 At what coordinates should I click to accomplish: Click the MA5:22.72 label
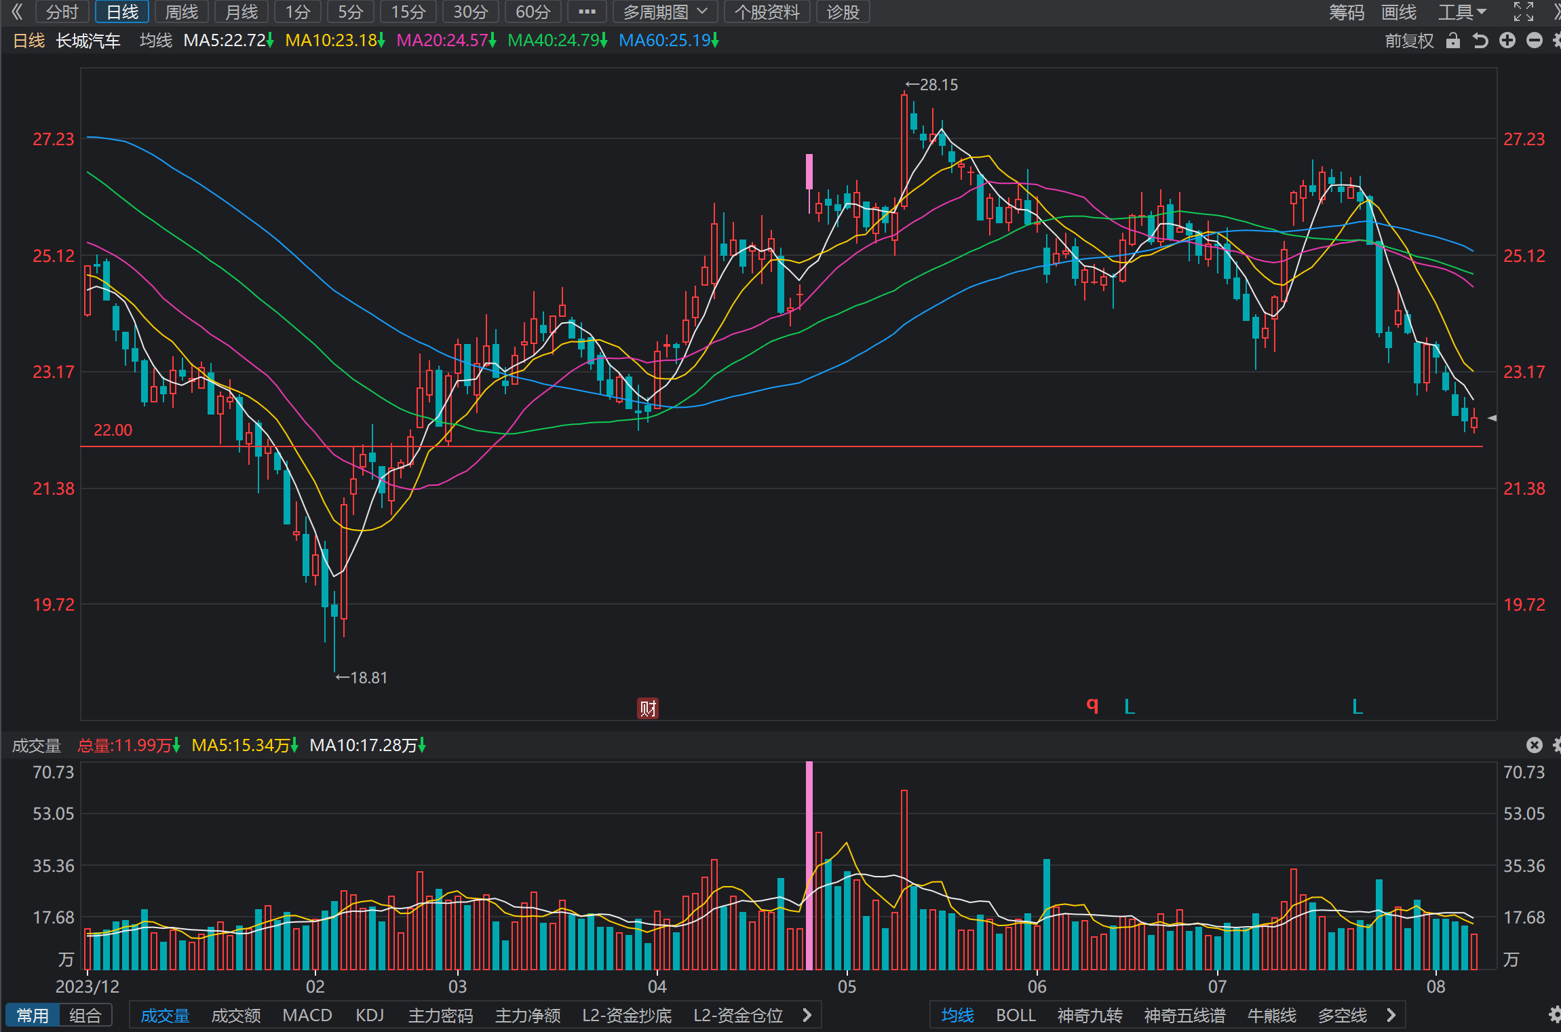229,41
